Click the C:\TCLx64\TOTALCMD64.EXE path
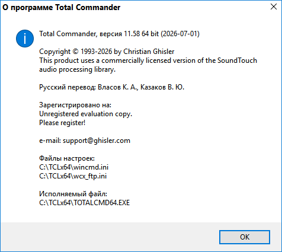282x252 pixels. click(x=85, y=203)
